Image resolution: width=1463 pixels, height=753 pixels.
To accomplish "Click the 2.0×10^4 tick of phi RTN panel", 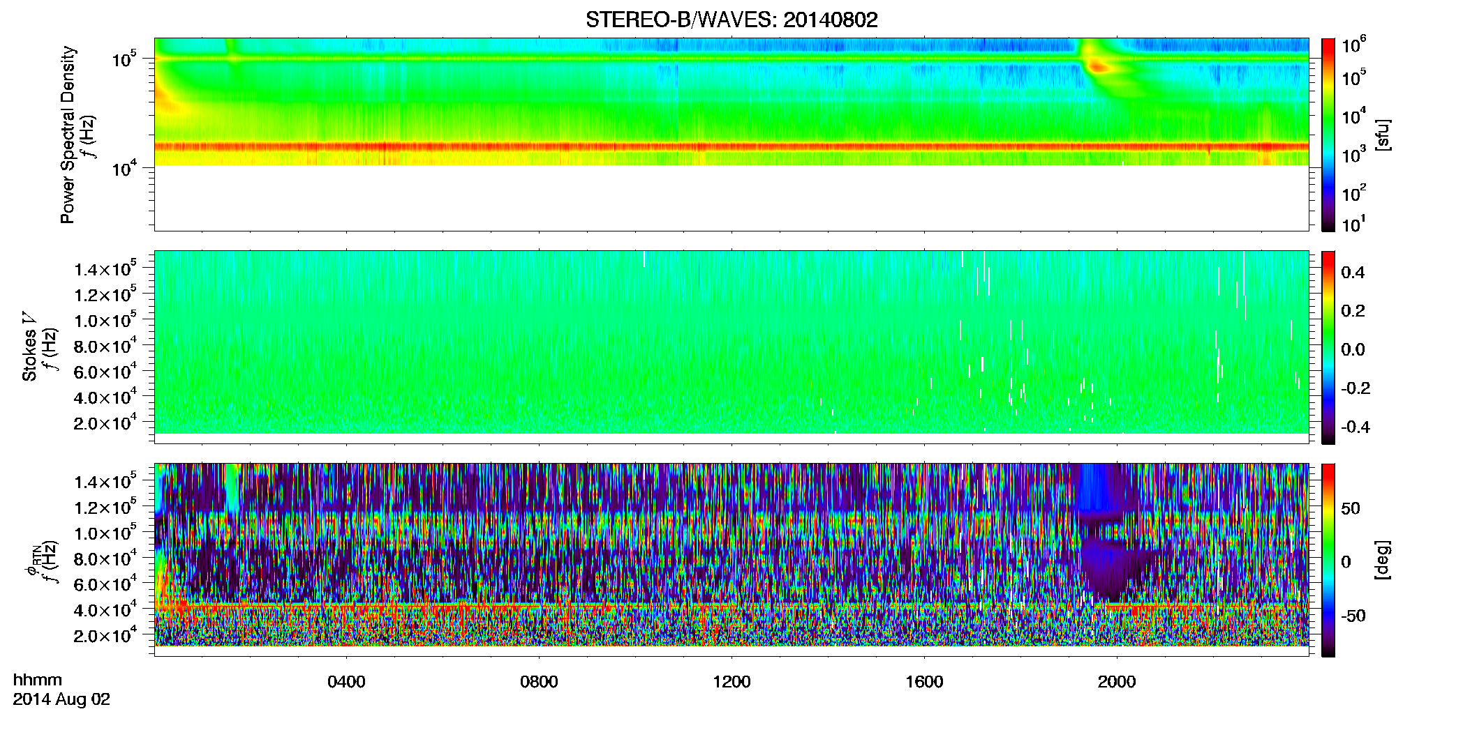I will point(105,636).
